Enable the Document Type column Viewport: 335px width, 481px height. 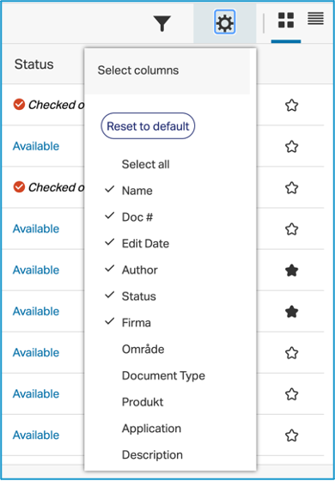[163, 375]
